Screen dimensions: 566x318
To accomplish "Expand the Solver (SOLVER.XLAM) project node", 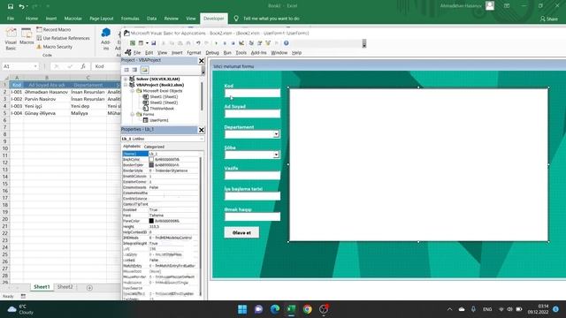I will tap(126, 79).
